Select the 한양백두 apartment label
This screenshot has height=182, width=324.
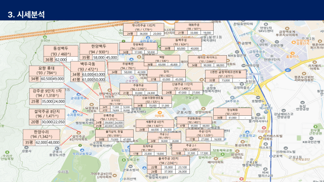pos(99,46)
